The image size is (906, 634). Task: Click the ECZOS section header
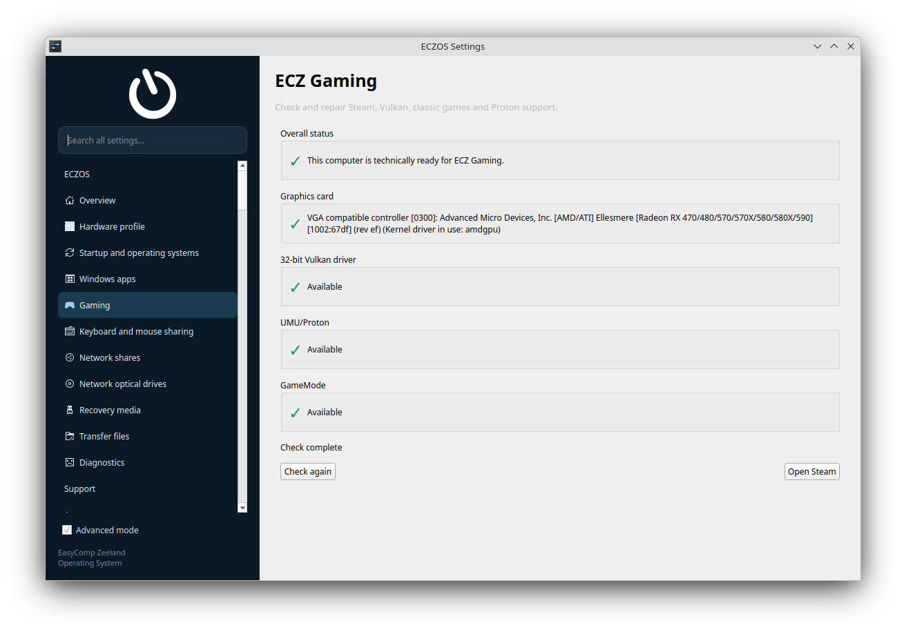pos(77,175)
